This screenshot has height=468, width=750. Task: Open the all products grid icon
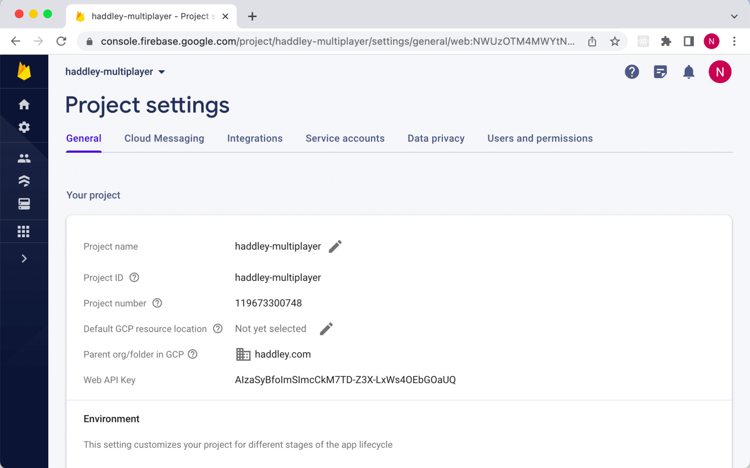point(24,231)
